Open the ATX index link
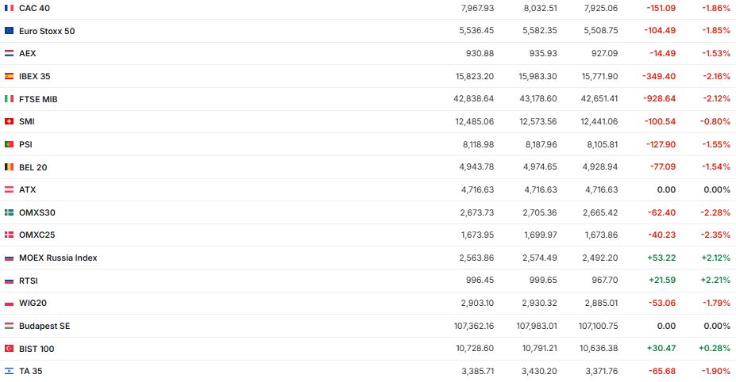The width and height of the screenshot is (736, 382). (x=28, y=189)
